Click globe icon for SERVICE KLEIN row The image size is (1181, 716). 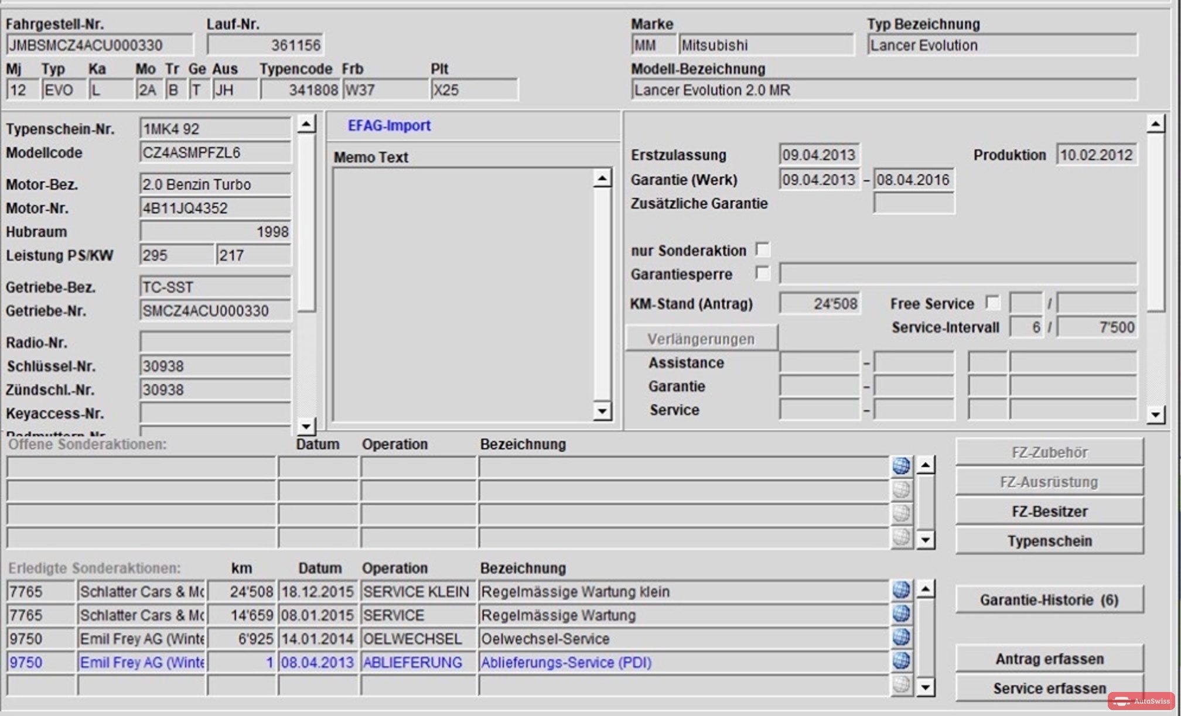(901, 591)
